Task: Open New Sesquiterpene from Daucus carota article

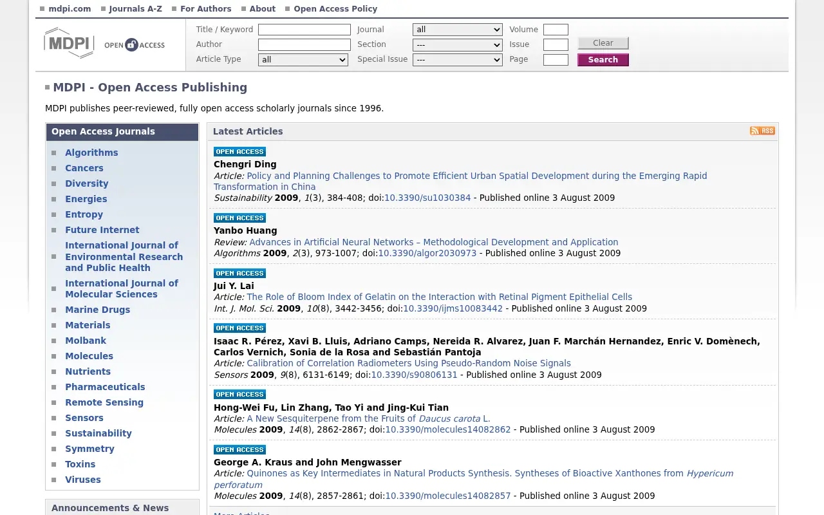Action: (368, 419)
